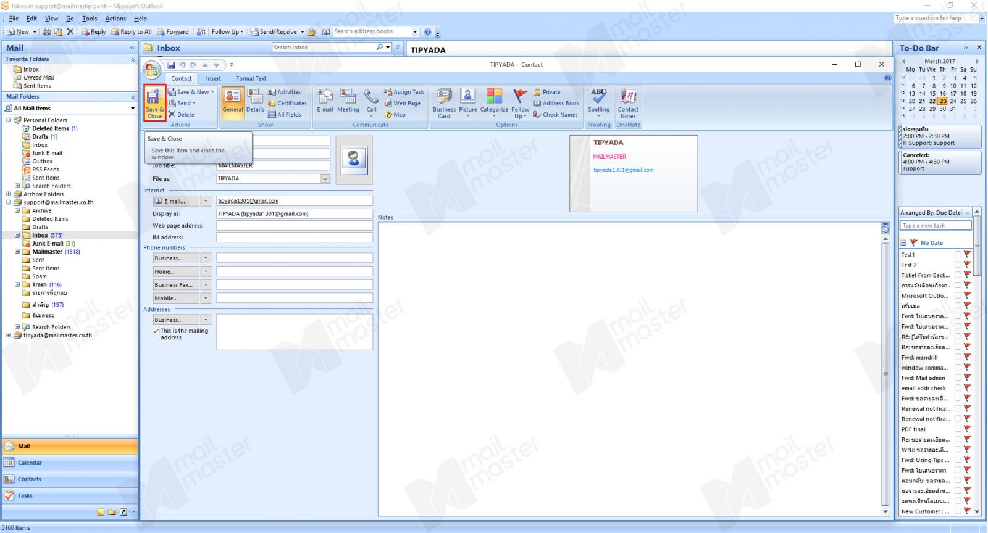Show All Fields view
988x533 pixels.
click(285, 114)
